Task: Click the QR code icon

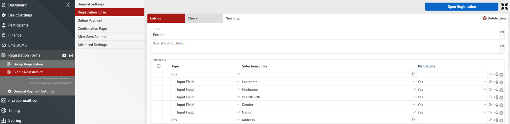Action: [504, 6]
